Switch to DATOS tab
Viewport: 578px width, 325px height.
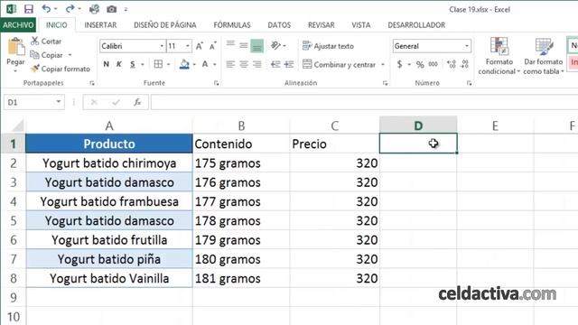coord(279,25)
